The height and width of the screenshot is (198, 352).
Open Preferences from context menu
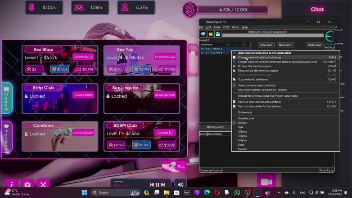pyautogui.click(x=285, y=112)
